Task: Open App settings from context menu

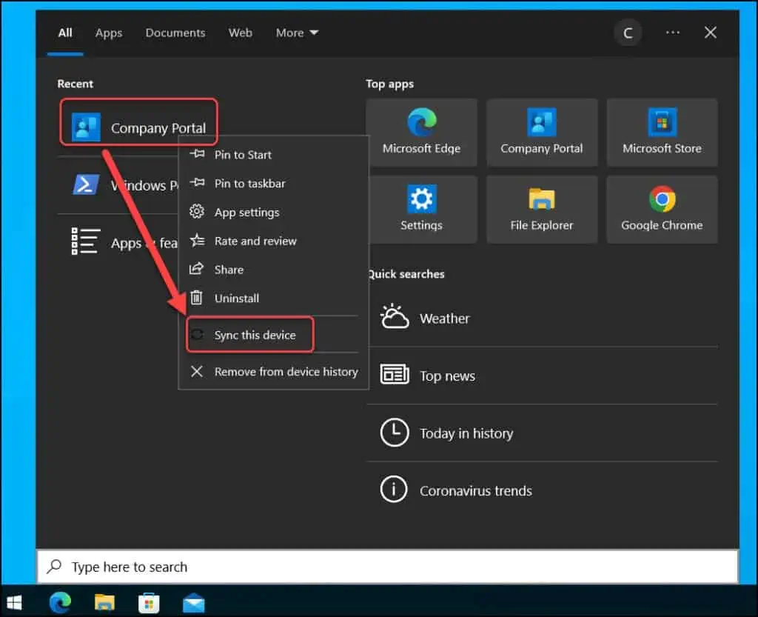Action: (274, 212)
